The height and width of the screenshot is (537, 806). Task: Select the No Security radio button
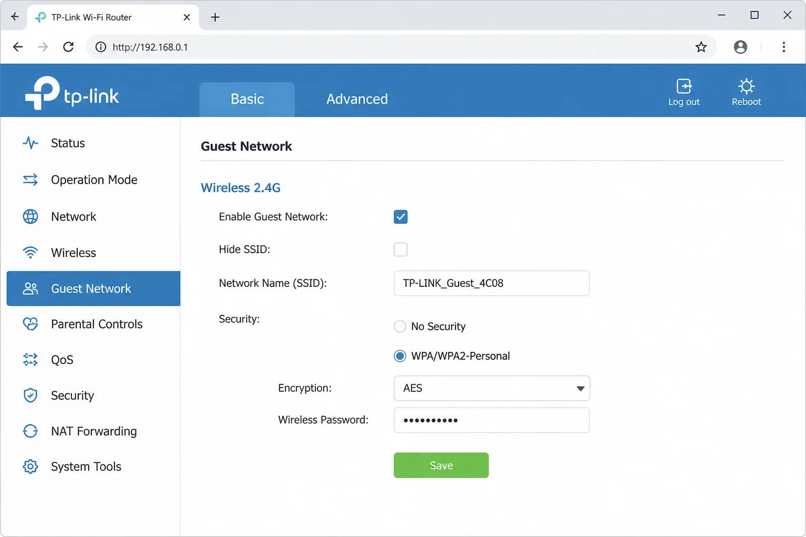click(400, 327)
